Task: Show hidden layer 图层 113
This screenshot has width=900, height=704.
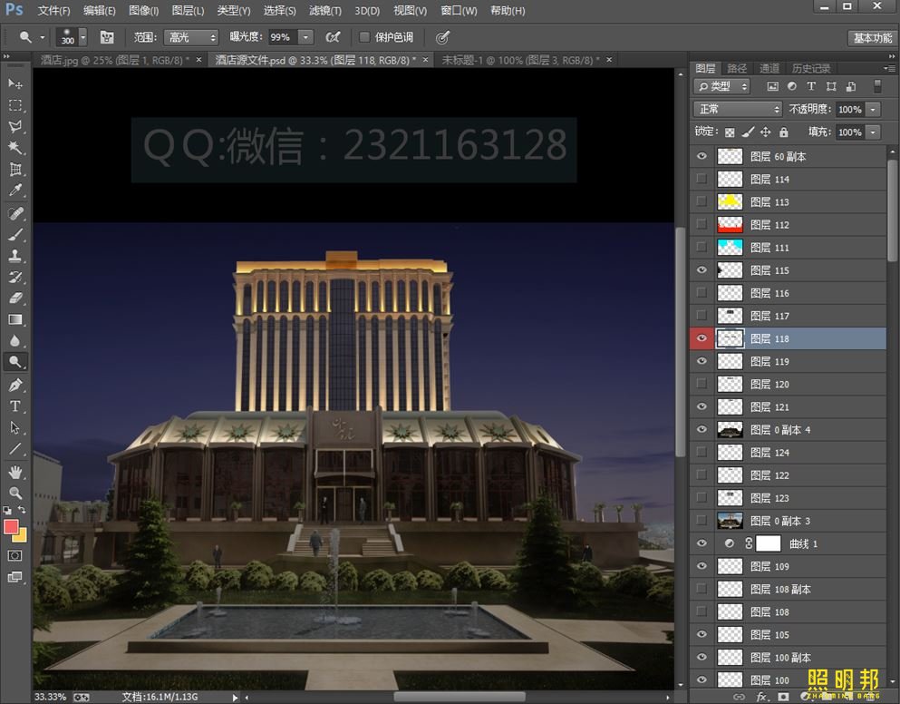Action: (x=702, y=202)
